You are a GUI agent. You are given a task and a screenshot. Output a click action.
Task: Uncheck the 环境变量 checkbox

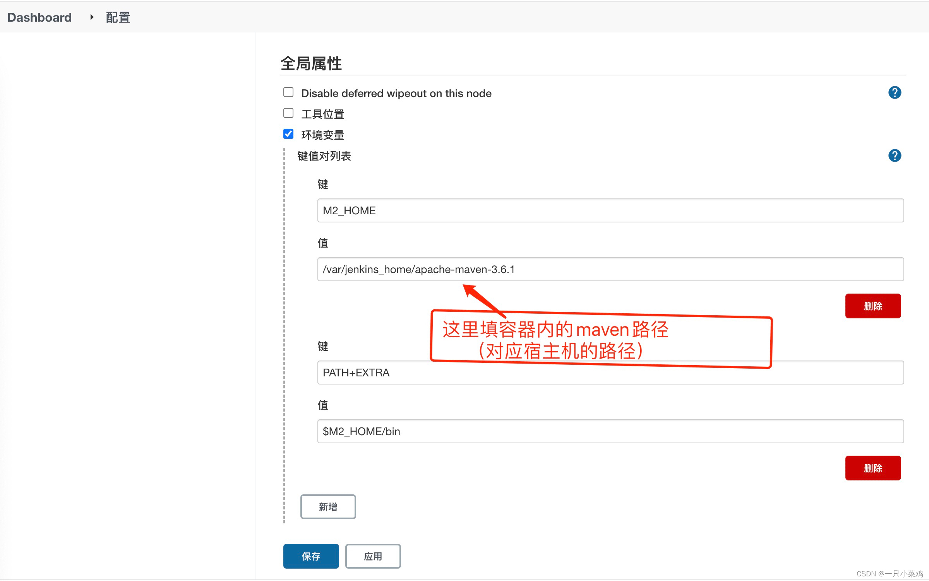(288, 134)
